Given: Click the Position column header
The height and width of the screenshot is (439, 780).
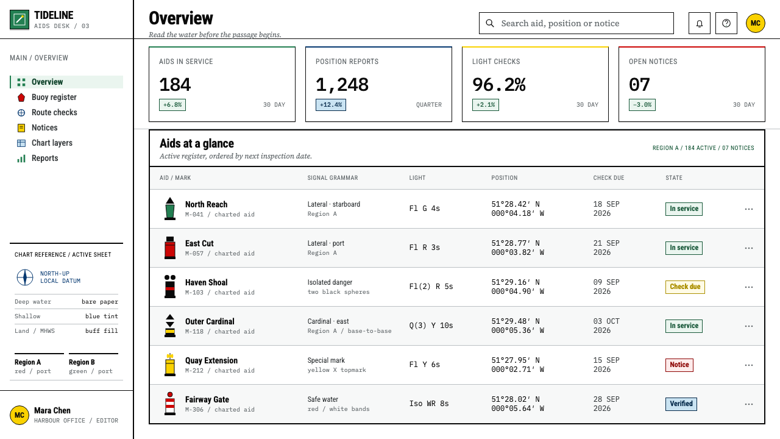Looking at the screenshot, I should [x=505, y=178].
